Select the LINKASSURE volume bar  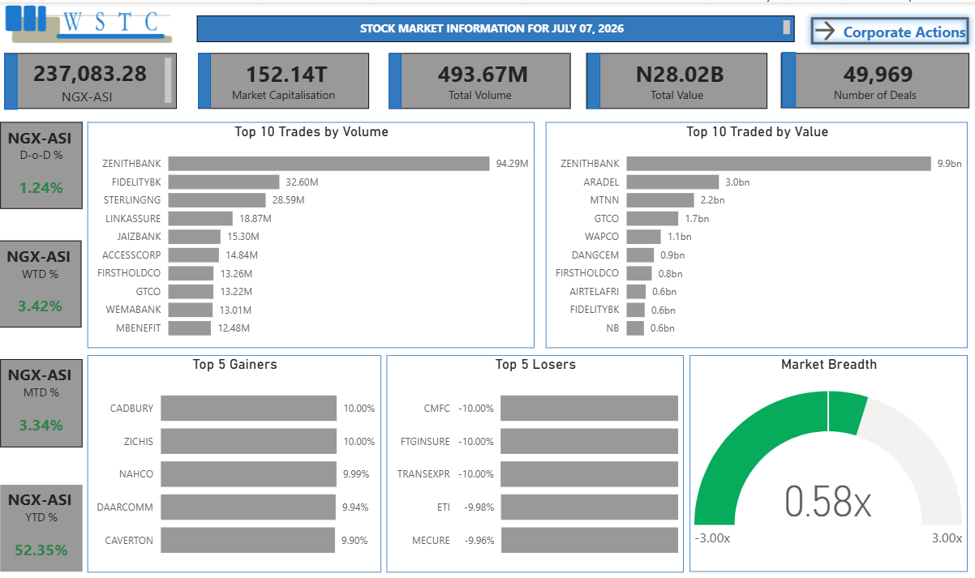click(200, 218)
